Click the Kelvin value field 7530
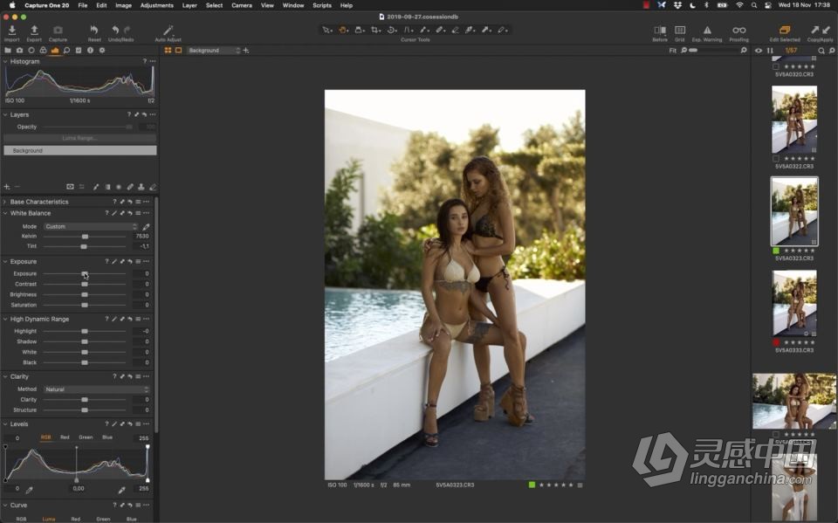The image size is (838, 523). point(141,237)
